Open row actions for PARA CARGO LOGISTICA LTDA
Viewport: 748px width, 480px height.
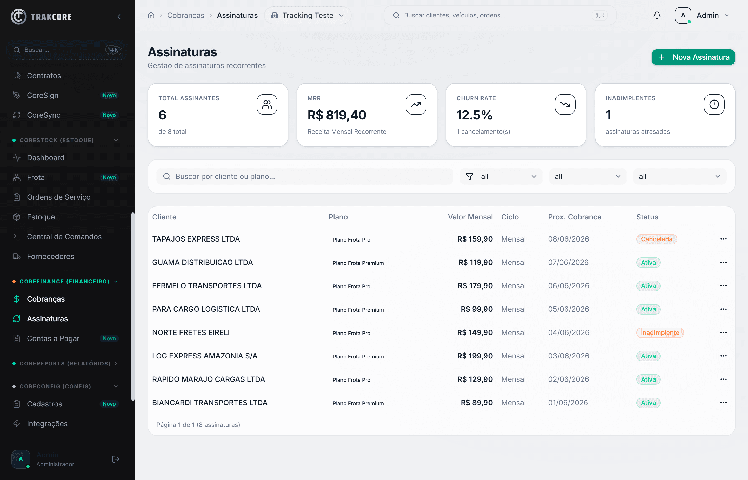click(723, 309)
